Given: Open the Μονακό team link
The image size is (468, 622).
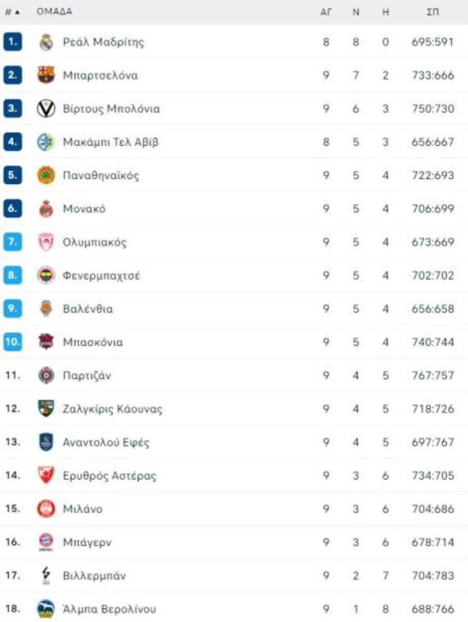Looking at the screenshot, I should click(x=84, y=209).
